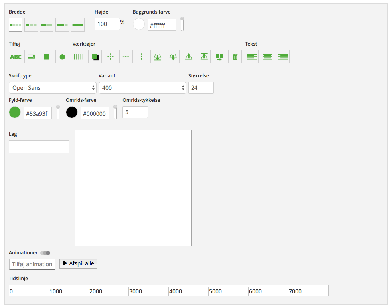This screenshot has height=307, width=391.
Task: Click the 3000 mark on the Tidslinje
Action: (136, 291)
